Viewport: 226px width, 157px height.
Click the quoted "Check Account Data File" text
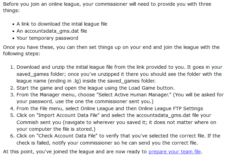[x=67, y=136]
